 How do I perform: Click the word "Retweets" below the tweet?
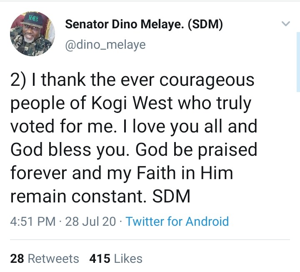(53, 259)
